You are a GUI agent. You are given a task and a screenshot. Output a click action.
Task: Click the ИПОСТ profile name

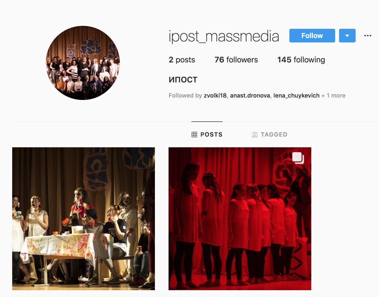click(183, 80)
